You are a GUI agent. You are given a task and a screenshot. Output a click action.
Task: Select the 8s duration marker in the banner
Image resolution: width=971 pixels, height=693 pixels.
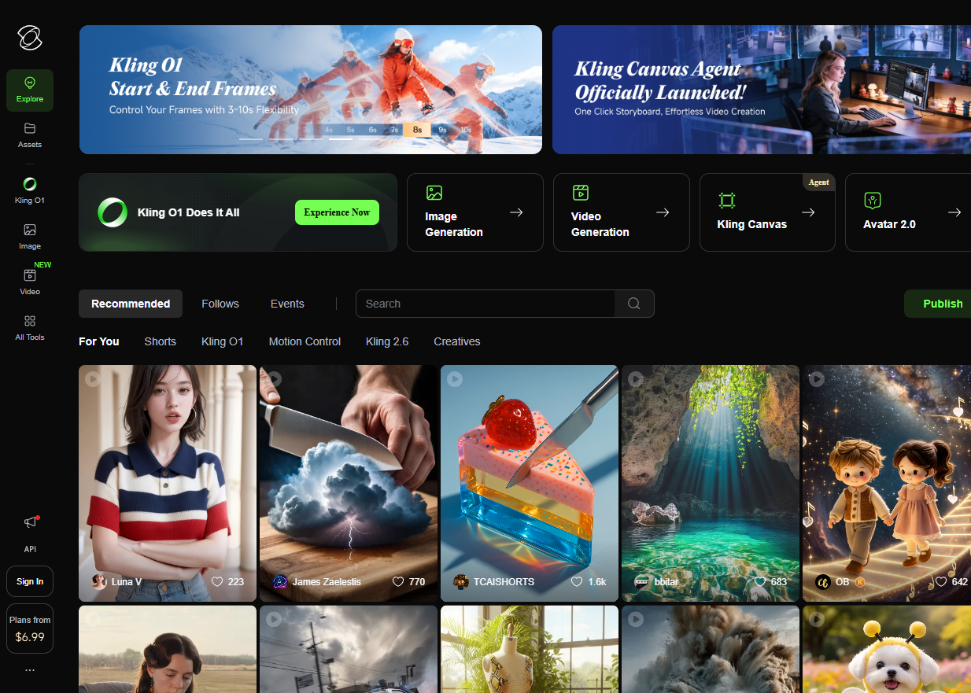click(417, 130)
